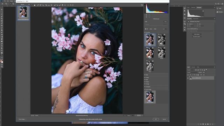Toggle visibility of the Photoshop layer
Screen dimensions: 224x126
(188, 78)
